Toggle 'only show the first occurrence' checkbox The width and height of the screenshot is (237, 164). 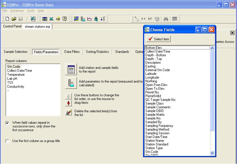7,123
